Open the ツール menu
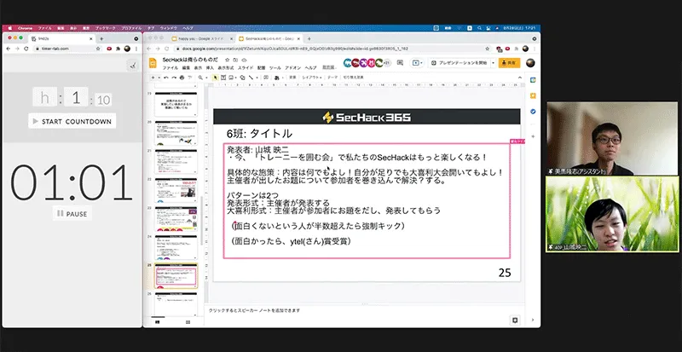 click(275, 68)
